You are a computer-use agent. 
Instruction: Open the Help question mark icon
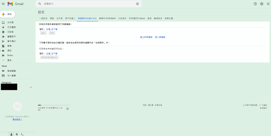255,4
